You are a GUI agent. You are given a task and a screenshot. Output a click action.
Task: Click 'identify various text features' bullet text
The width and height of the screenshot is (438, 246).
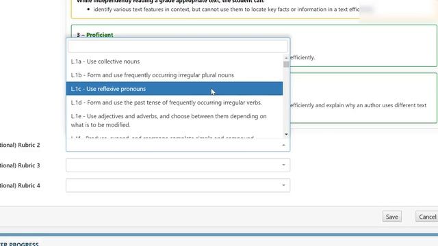pos(227,10)
